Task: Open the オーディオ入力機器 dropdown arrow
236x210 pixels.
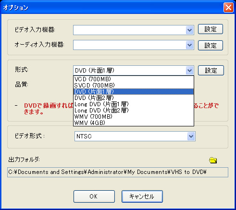Action: click(190, 45)
